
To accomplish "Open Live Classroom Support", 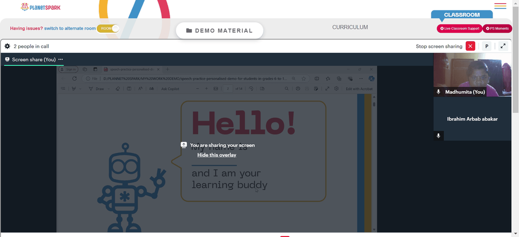I will pyautogui.click(x=459, y=29).
